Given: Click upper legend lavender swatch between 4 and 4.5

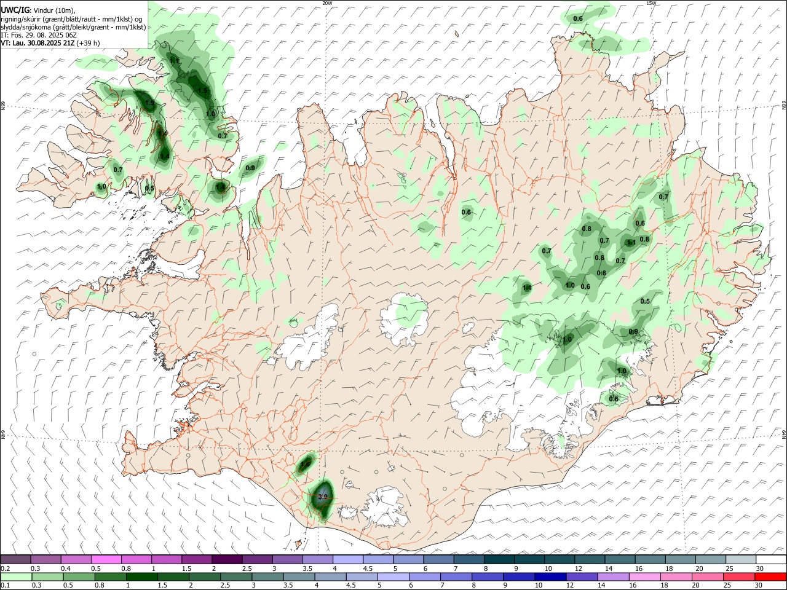Looking at the screenshot, I should click(x=348, y=559).
